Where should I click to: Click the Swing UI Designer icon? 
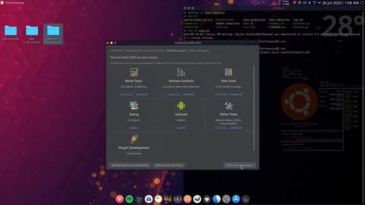133,106
